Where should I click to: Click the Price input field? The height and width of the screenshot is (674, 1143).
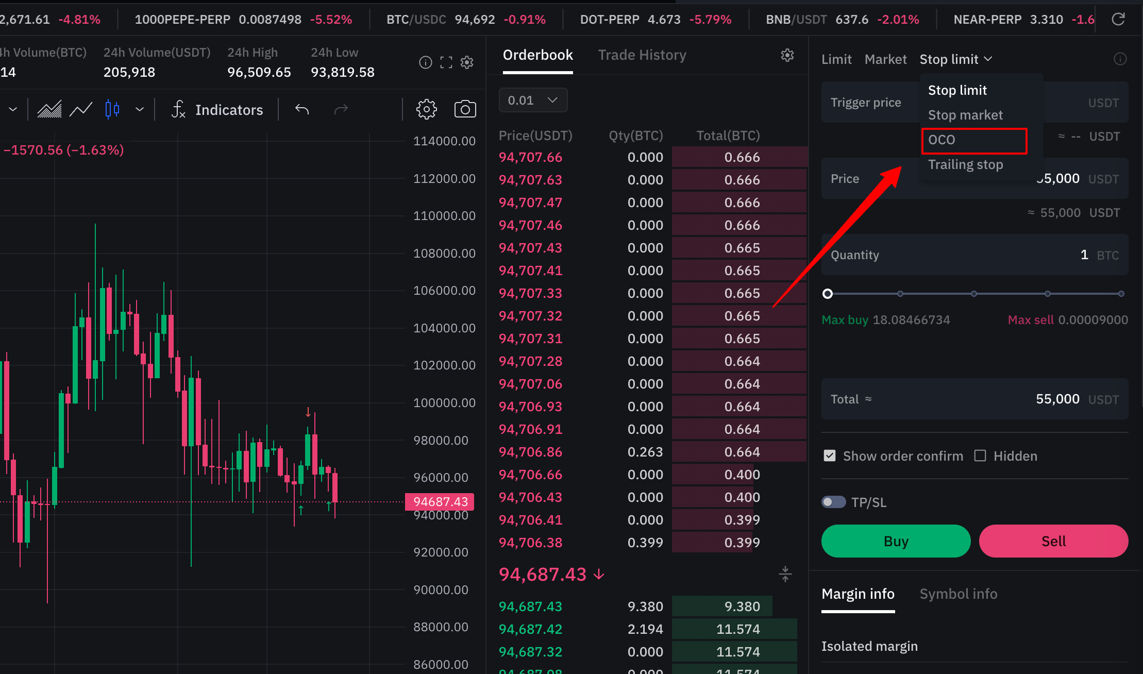[x=975, y=178]
